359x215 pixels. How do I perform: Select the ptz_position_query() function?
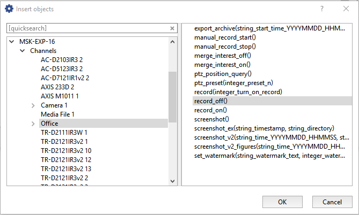tap(223, 73)
